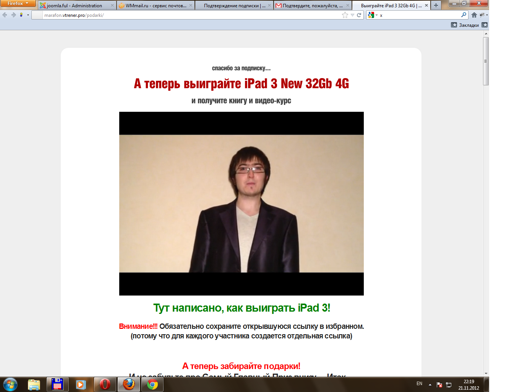Go back with the back arrow
Screen dimensions: 509x392
point(5,15)
